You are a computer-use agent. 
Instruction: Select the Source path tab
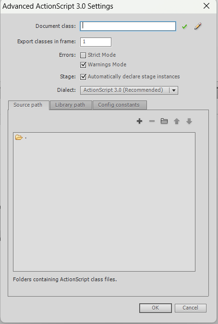28,105
